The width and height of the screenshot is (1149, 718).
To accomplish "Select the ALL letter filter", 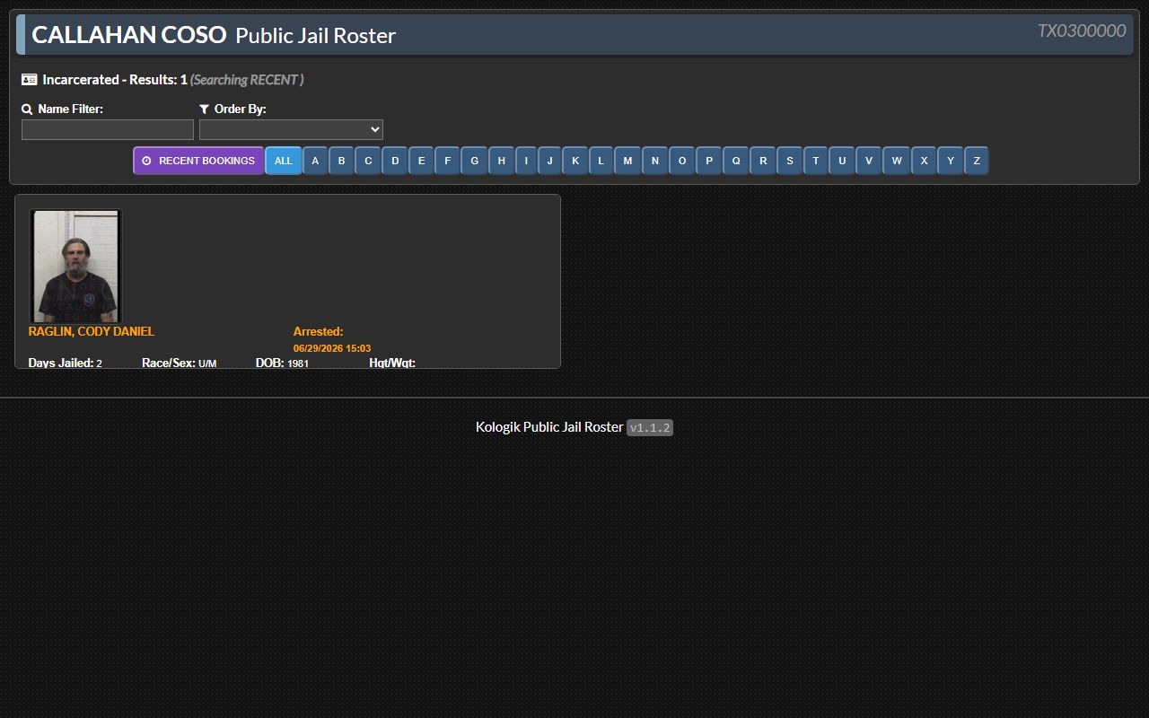I will coord(284,161).
